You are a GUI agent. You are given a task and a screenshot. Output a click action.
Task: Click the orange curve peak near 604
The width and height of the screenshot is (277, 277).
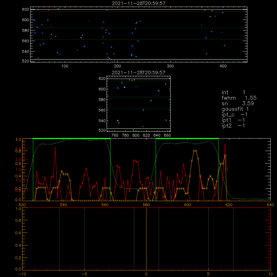(x=195, y=150)
